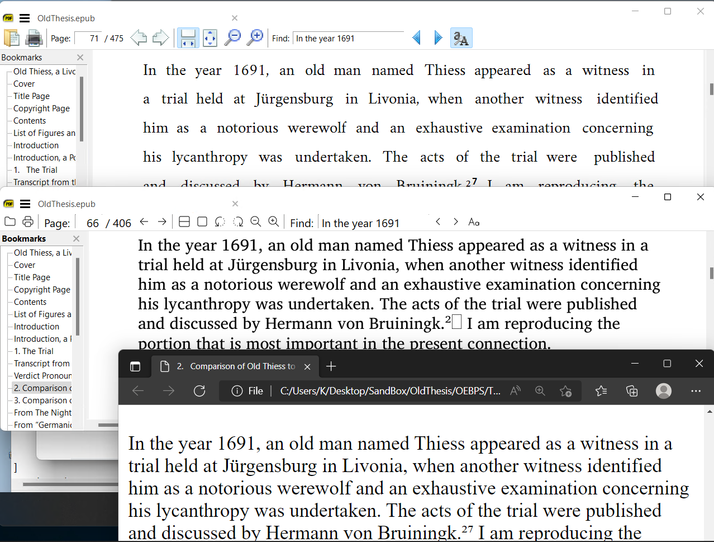Viewport: 714px width, 542px height.
Task: Click Zoom Out in the bottom reader toolbar
Action: click(x=255, y=221)
